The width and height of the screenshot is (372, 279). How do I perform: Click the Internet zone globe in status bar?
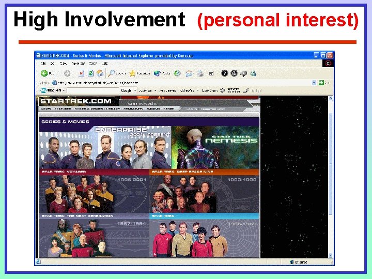(292, 262)
